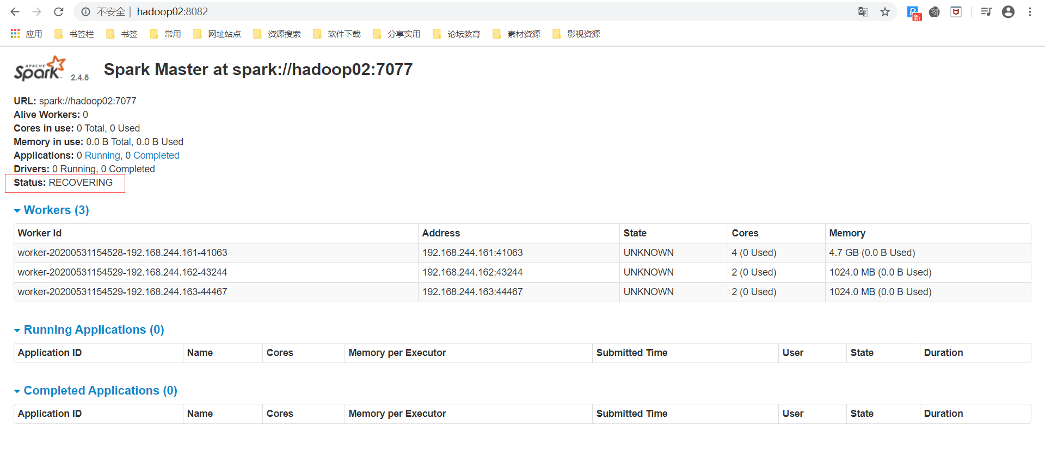Select worker ID ending in 162-43244
The image size is (1045, 456).
[x=122, y=272]
